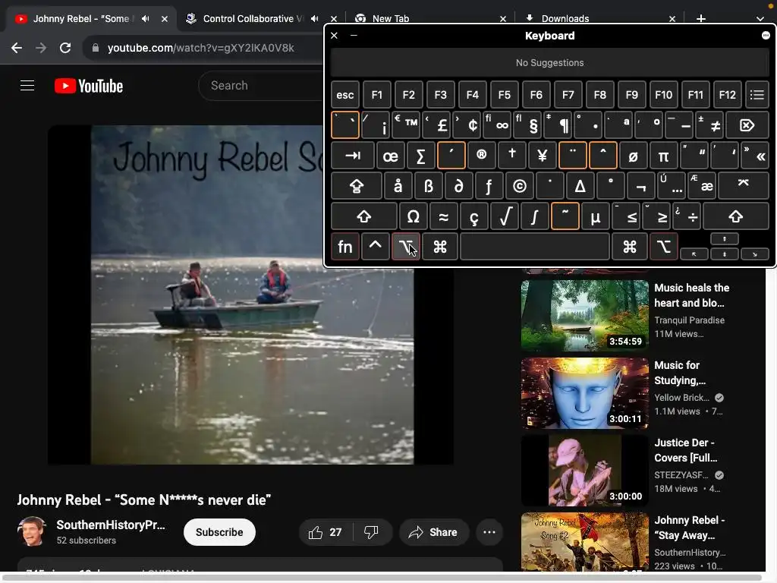
Task: Toggle the right shift key
Action: point(736,216)
